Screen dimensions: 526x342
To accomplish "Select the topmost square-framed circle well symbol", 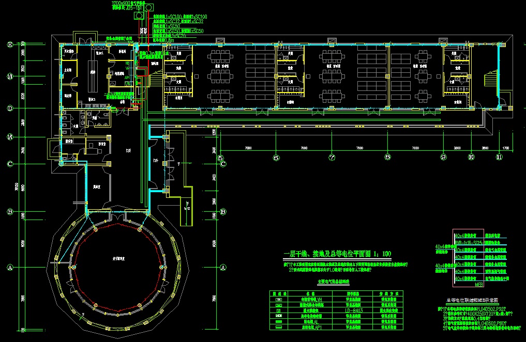I will pos(149,7).
